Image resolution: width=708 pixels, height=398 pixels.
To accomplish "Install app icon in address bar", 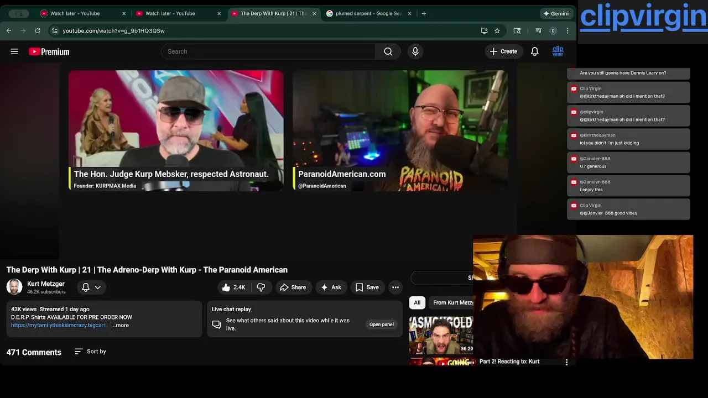I will 484,31.
